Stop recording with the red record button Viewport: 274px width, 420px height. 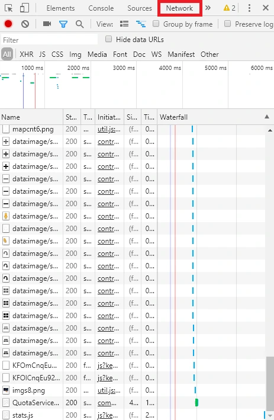pyautogui.click(x=8, y=24)
